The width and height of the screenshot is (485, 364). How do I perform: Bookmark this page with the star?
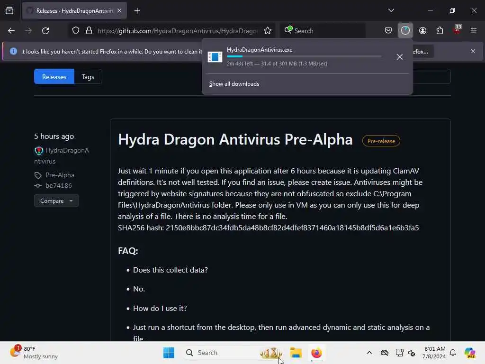pyautogui.click(x=268, y=31)
